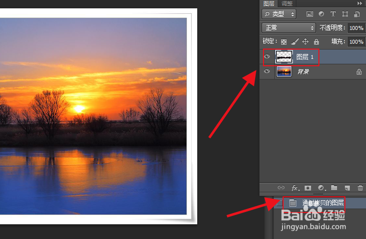366x239 pixels.
Task: Filter by smart objects icon
Action: point(357,14)
